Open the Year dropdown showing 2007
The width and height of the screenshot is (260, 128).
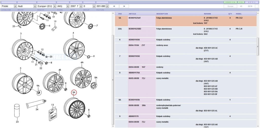tap(76, 6)
